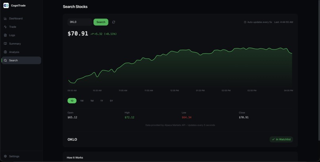Viewport: 320px width, 162px height.
Task: Click the Low value $64.34
Action: [x=187, y=117]
